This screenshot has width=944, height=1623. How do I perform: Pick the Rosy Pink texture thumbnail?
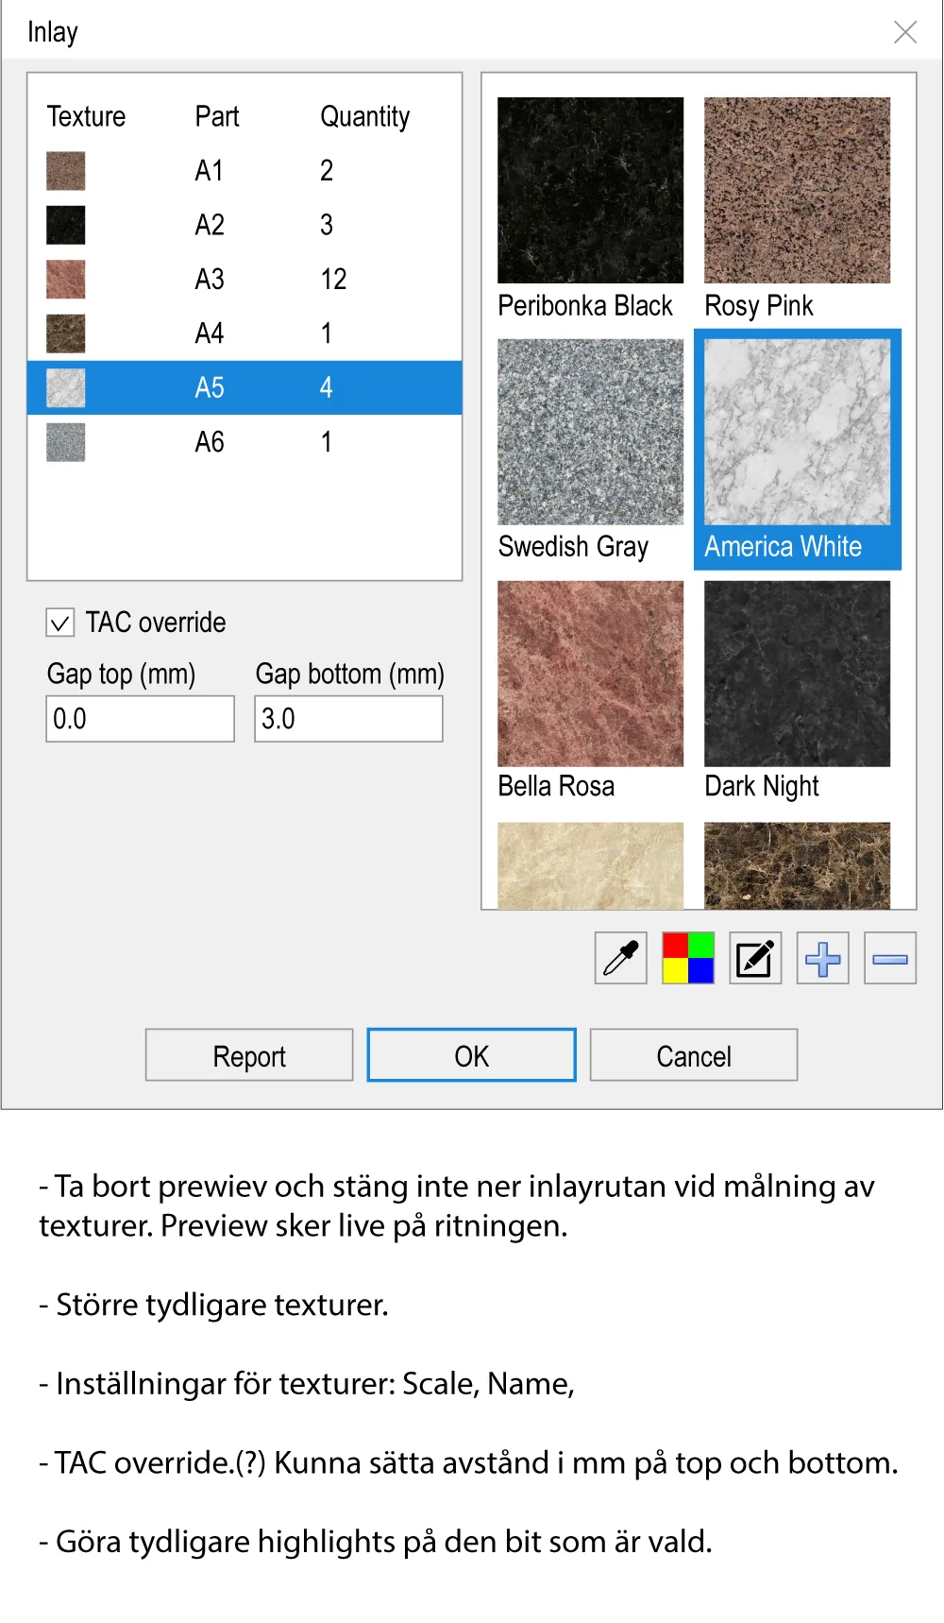[797, 190]
